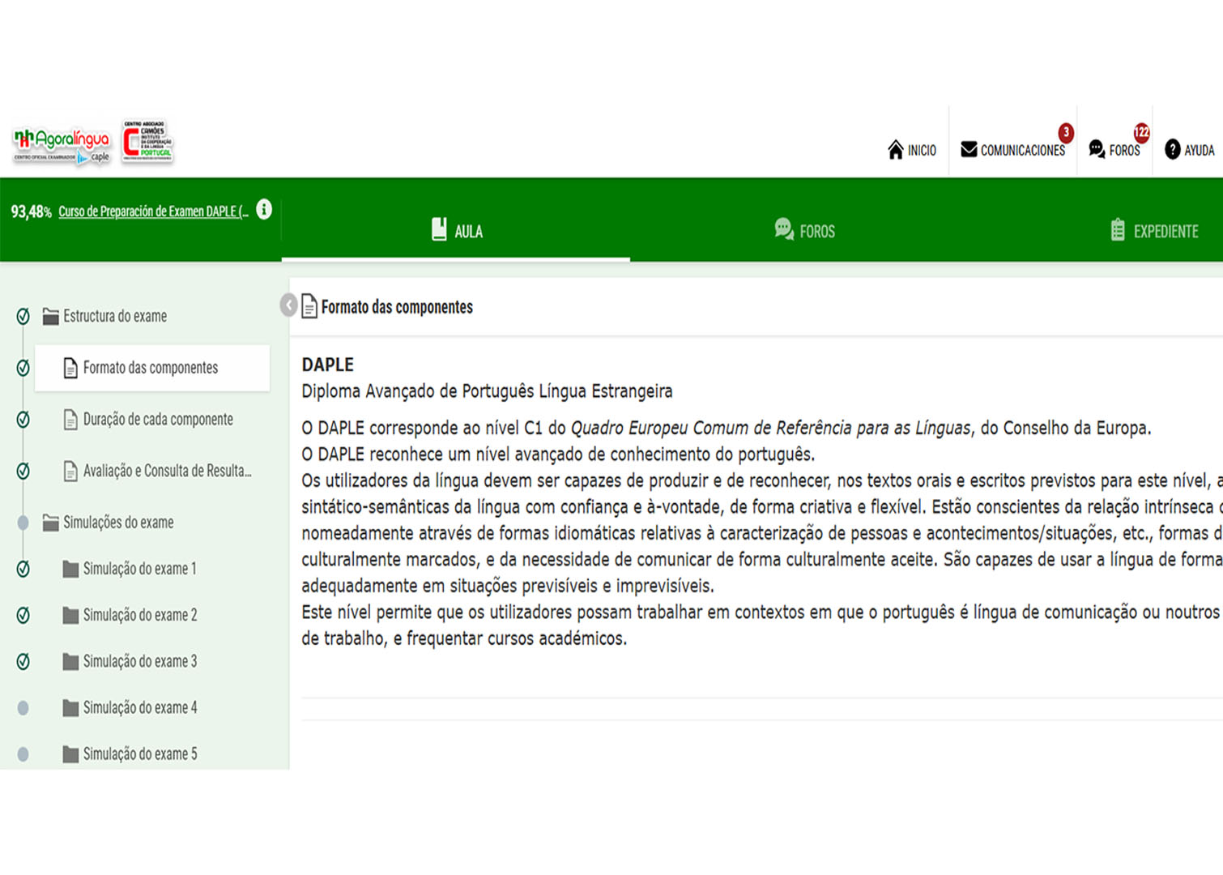This screenshot has width=1223, height=875.
Task: Switch to the Aula tab
Action: 456,230
